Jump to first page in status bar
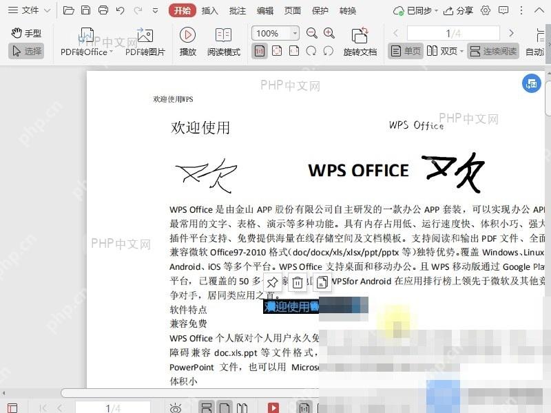The width and height of the screenshot is (551, 413). click(x=43, y=408)
